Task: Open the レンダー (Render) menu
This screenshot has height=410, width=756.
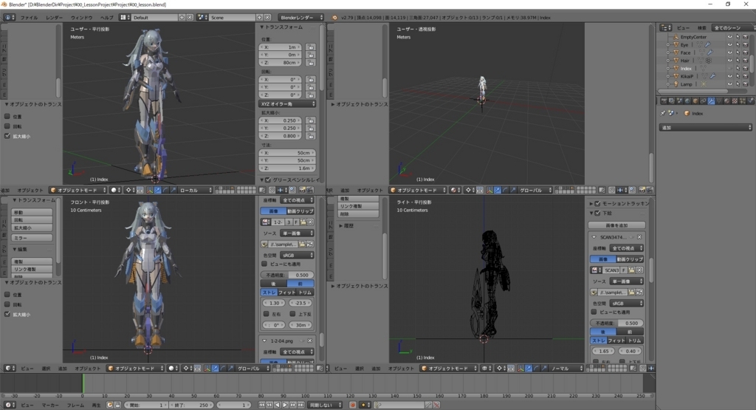Action: pyautogui.click(x=54, y=18)
